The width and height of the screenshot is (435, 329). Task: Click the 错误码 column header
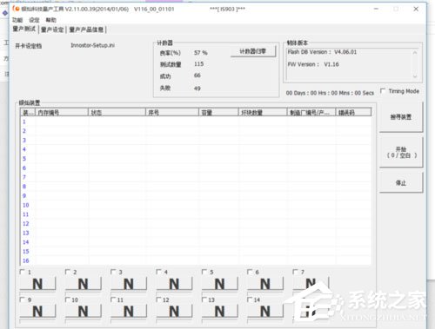pyautogui.click(x=353, y=112)
